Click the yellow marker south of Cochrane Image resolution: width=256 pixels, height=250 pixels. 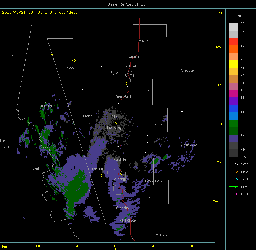pyautogui.click(x=101, y=175)
